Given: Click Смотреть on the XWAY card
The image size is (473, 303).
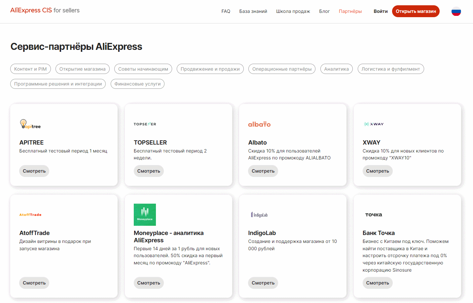Looking at the screenshot, I should click(x=378, y=171).
